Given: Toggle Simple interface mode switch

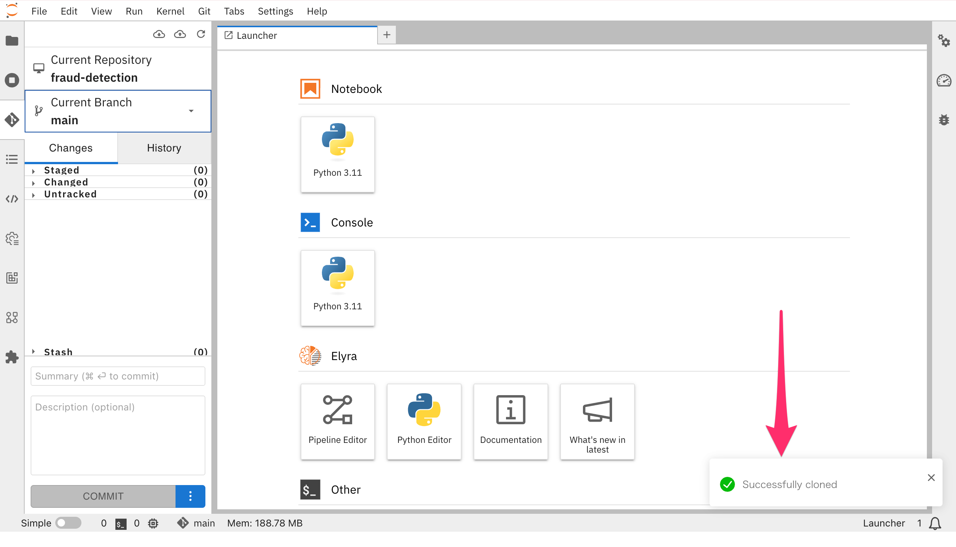Looking at the screenshot, I should pos(68,523).
